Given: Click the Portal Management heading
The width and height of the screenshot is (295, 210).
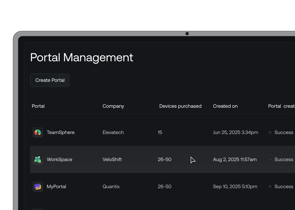Looking at the screenshot, I should coord(82,57).
